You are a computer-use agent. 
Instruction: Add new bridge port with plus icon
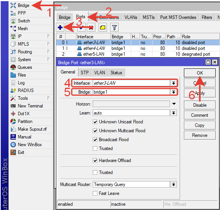click(x=60, y=27)
